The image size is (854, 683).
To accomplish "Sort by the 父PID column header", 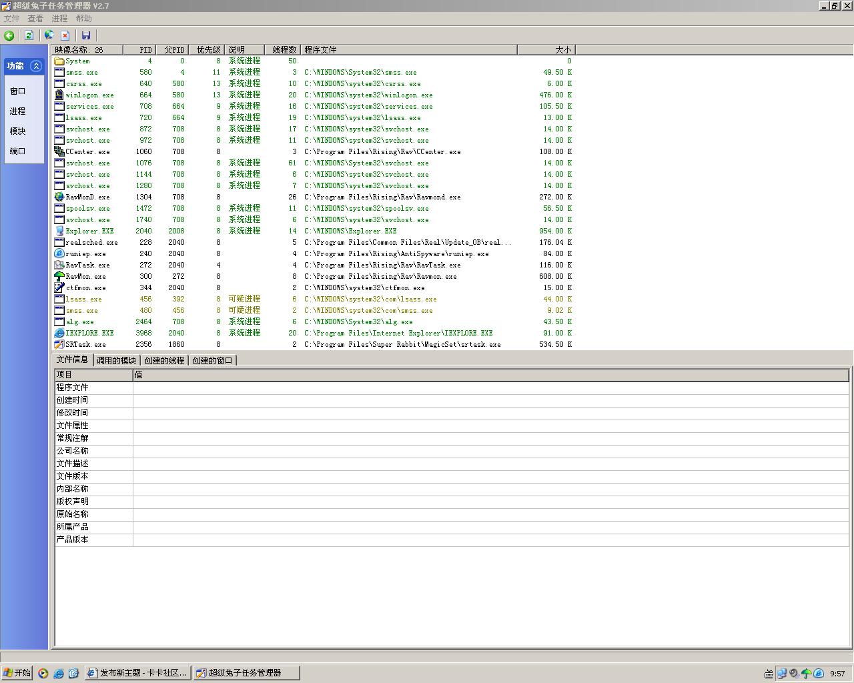I will 173,50.
